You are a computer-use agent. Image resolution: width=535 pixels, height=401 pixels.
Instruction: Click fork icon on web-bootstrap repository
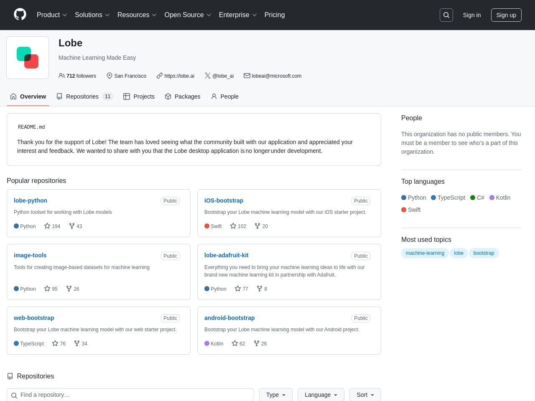(x=77, y=343)
